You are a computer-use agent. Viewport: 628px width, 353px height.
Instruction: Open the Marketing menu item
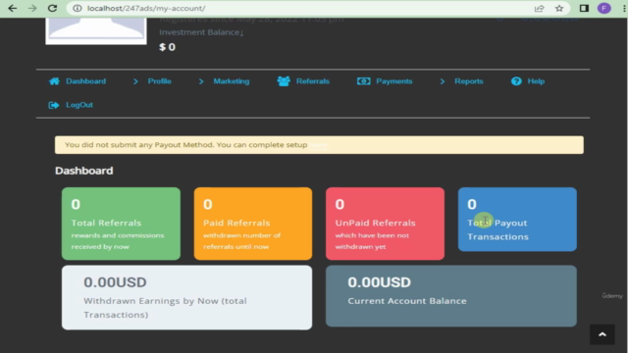tap(232, 81)
